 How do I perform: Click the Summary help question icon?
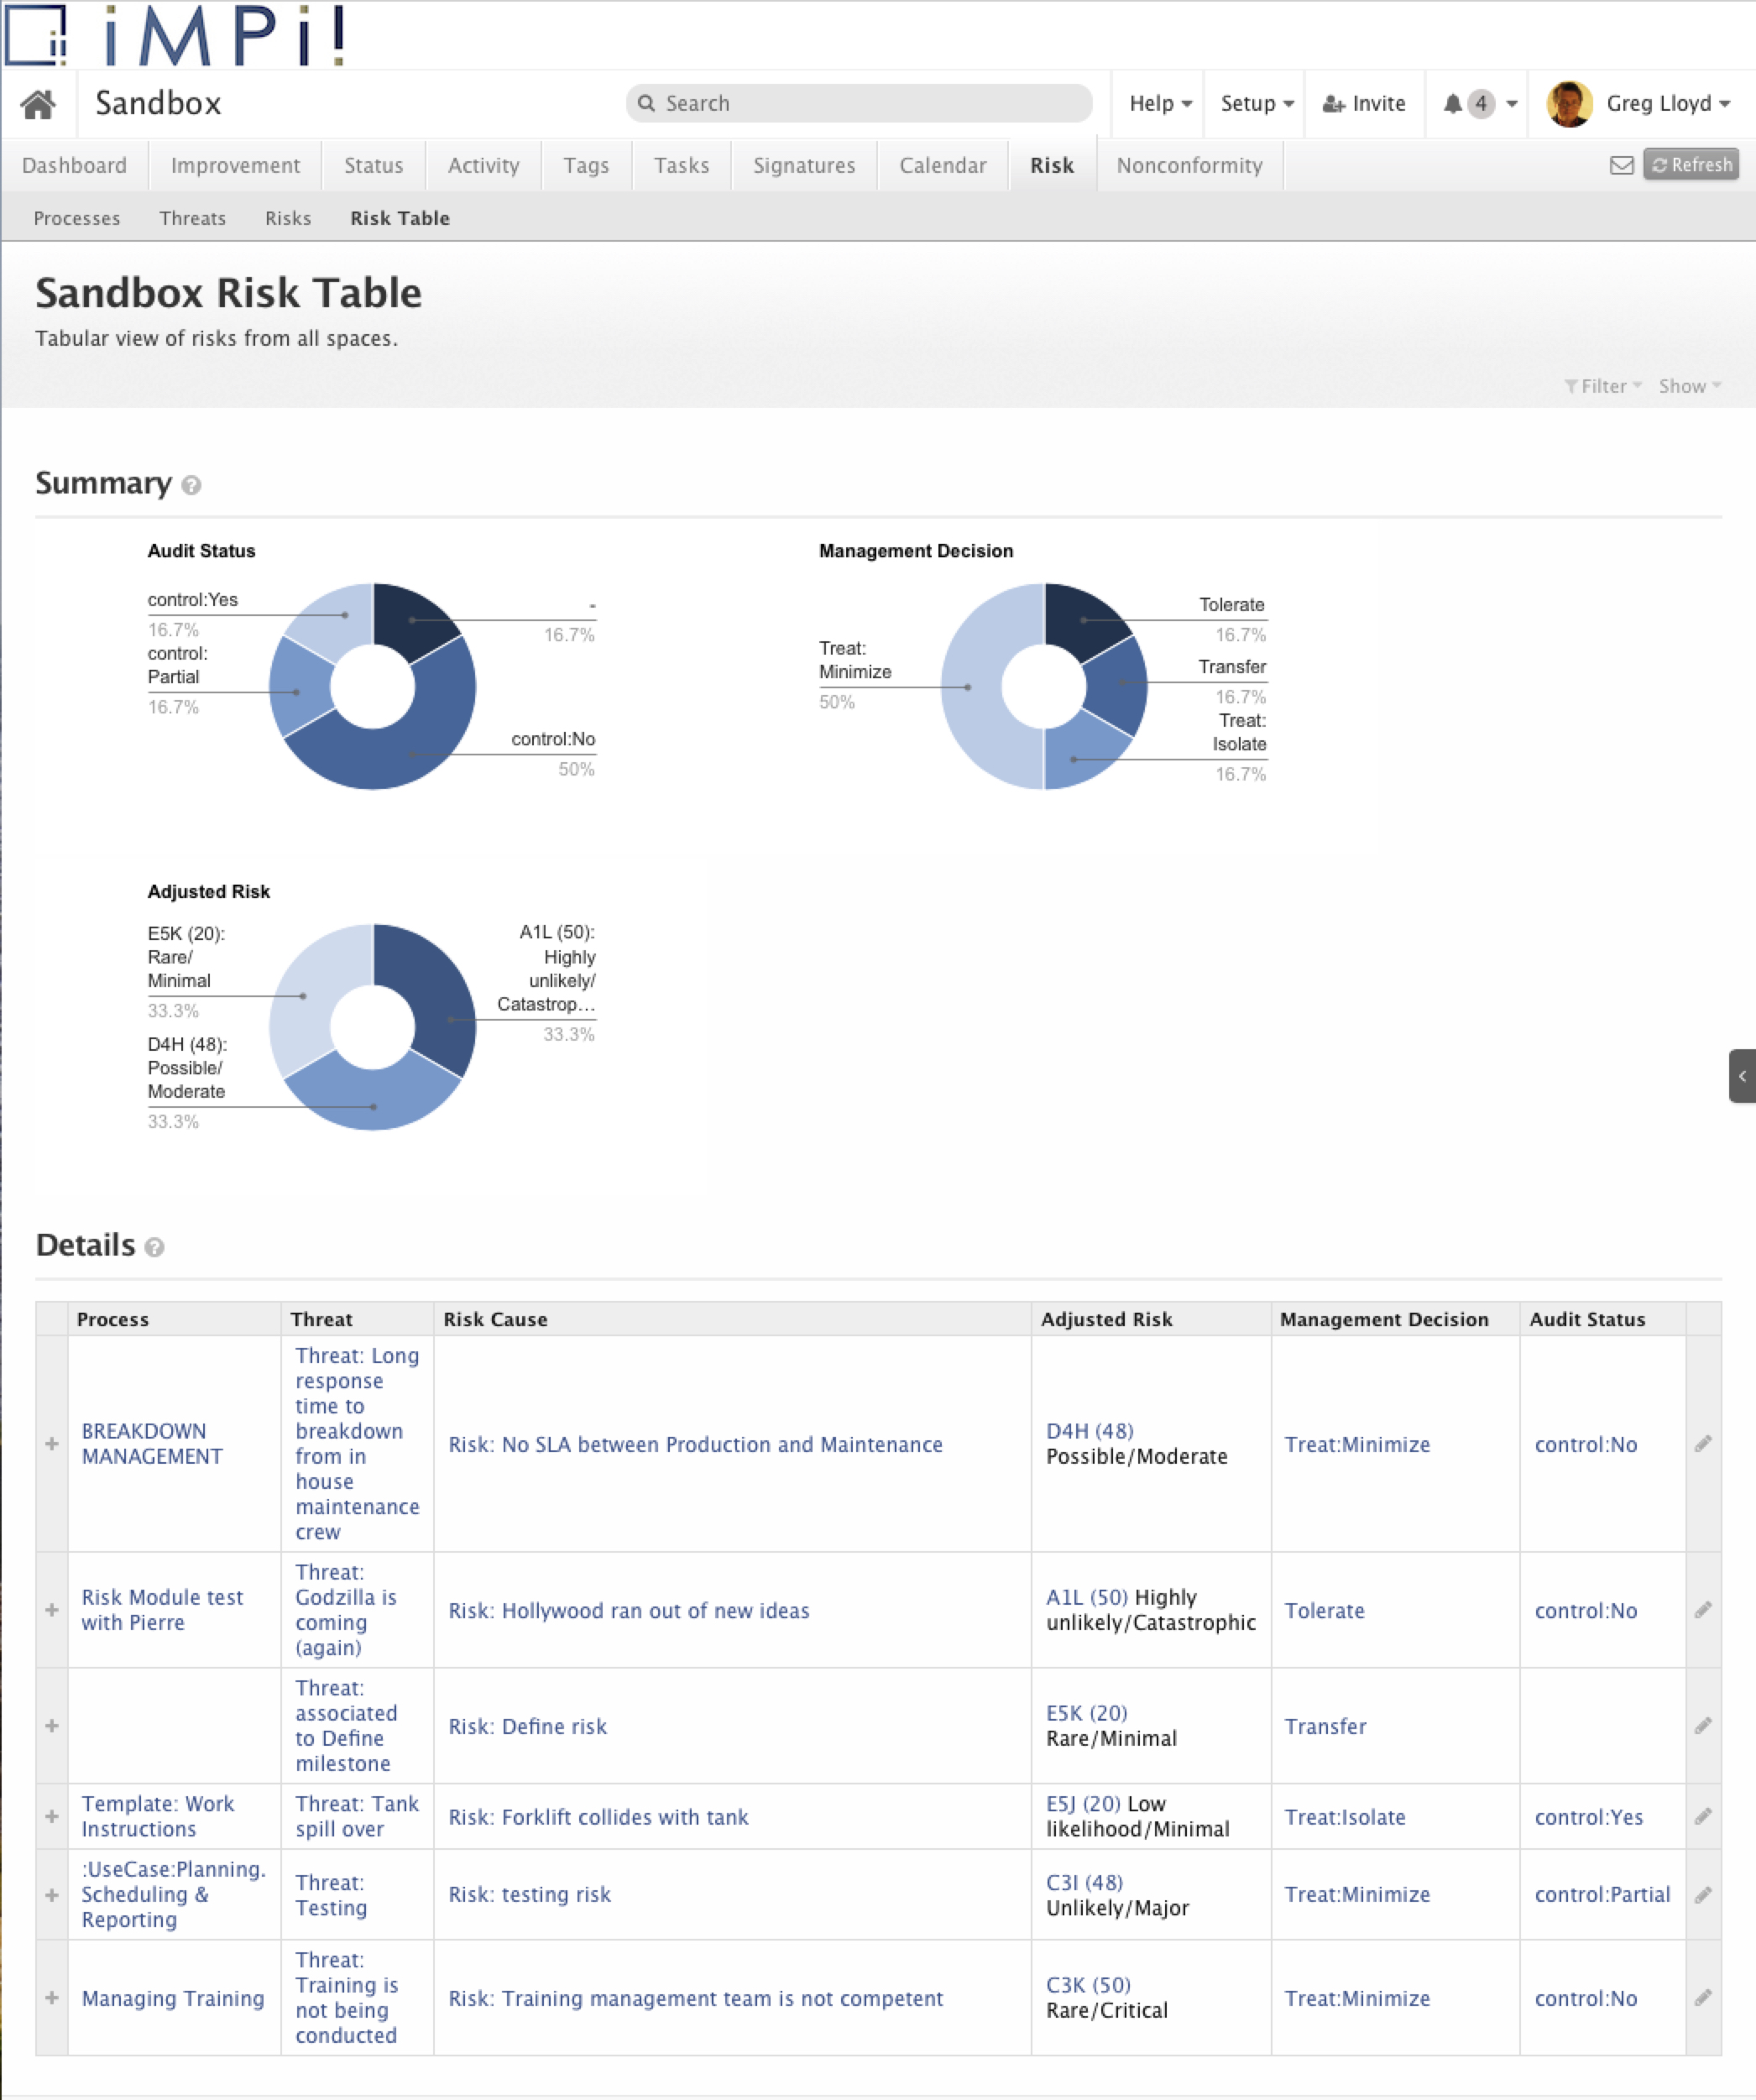[x=191, y=486]
